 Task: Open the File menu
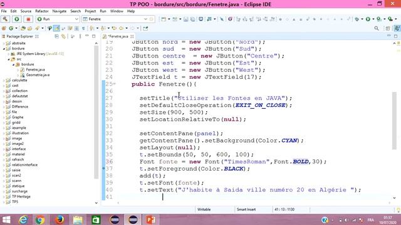point(4,11)
